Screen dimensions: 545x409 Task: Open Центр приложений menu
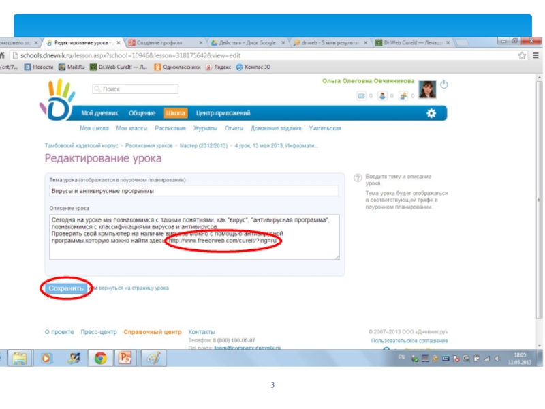click(223, 113)
